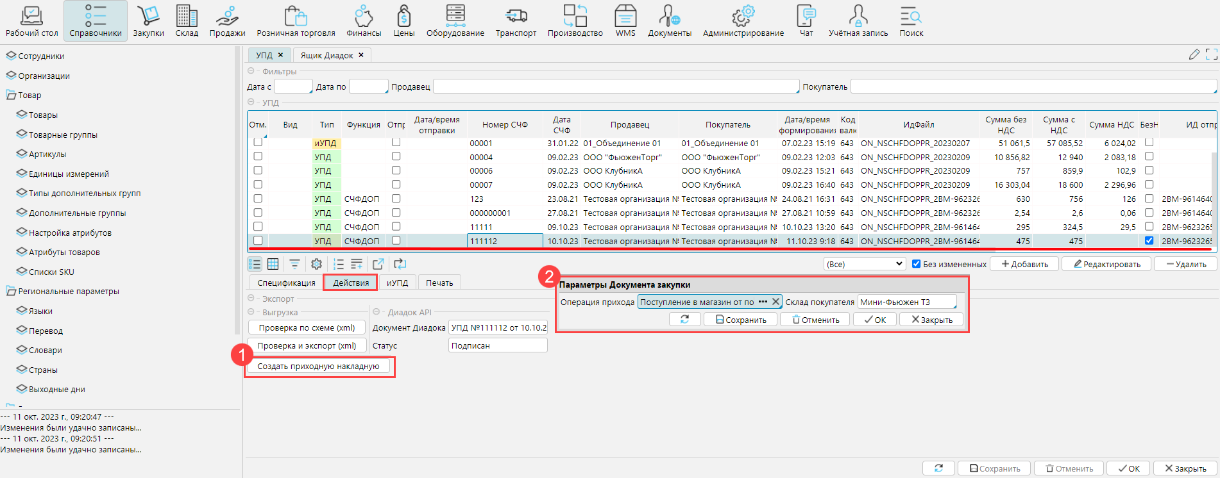Open the Транспорт truck module
1220x478 pixels.
pyautogui.click(x=516, y=21)
